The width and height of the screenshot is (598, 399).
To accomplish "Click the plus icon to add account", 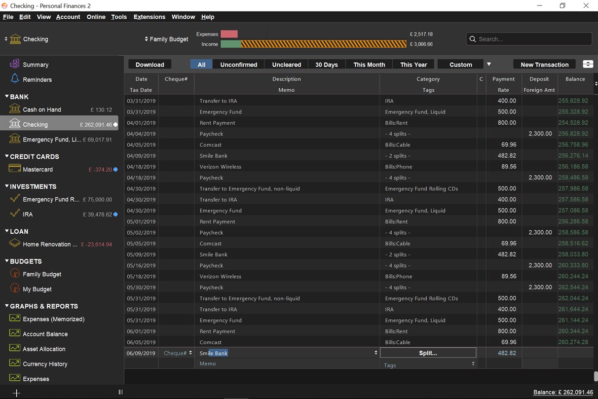I will 16,392.
